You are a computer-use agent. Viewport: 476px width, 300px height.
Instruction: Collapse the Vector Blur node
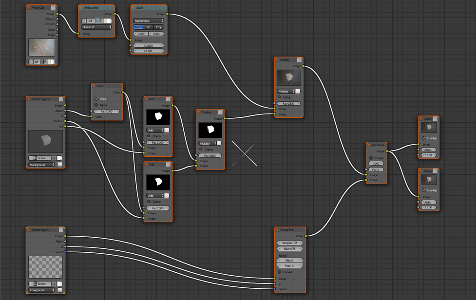coord(277,230)
